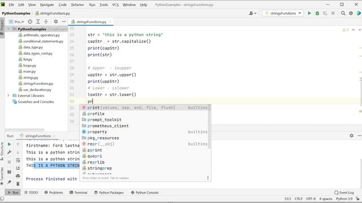Image resolution: width=362 pixels, height=203 pixels.
Task: Choose print suggestion in completion popup
Action: [x=145, y=108]
